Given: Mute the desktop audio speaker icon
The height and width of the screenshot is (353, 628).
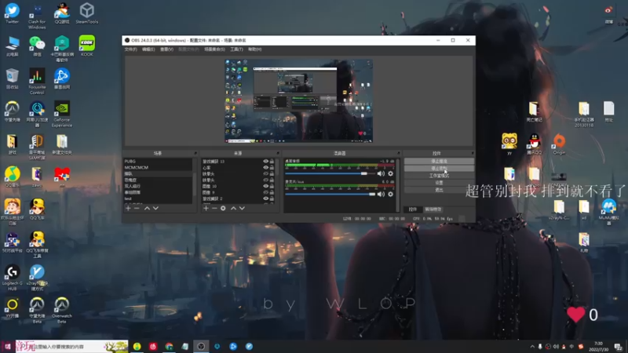Looking at the screenshot, I should (381, 173).
